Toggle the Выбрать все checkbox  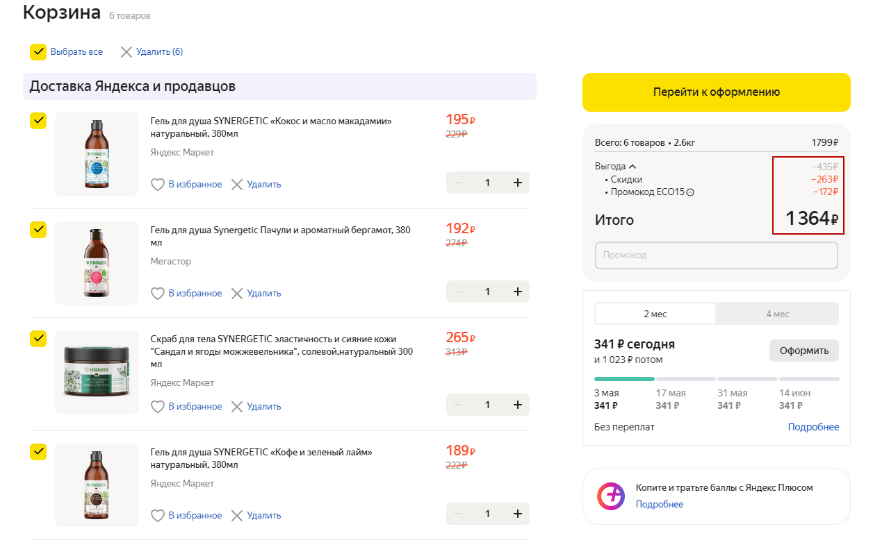[x=38, y=52]
